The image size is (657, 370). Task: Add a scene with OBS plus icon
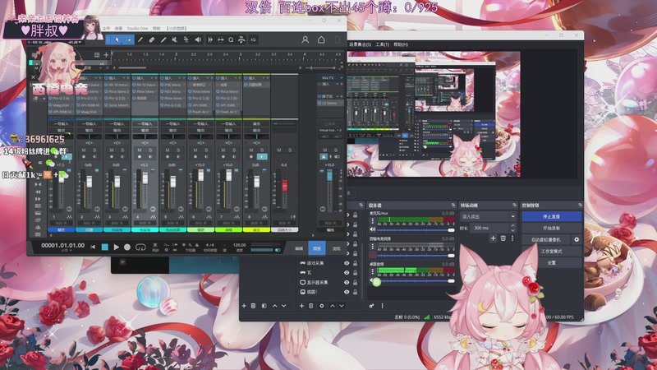coord(244,306)
